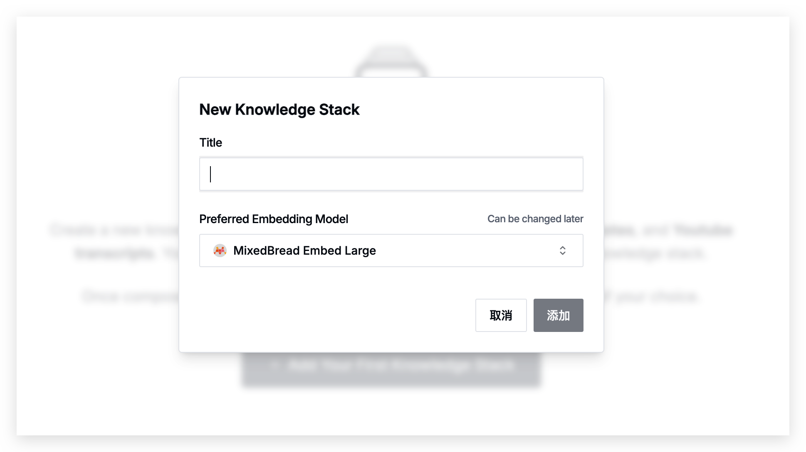Click the 取消 cancel button
Screen dimensions: 806x452
tap(501, 315)
